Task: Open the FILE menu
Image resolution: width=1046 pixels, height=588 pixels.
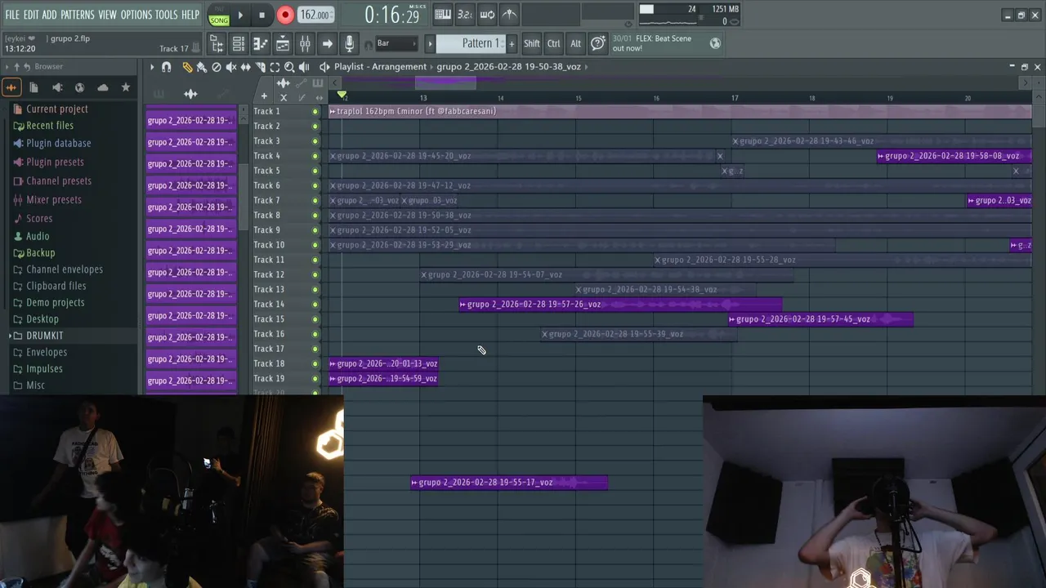Action: [12, 15]
